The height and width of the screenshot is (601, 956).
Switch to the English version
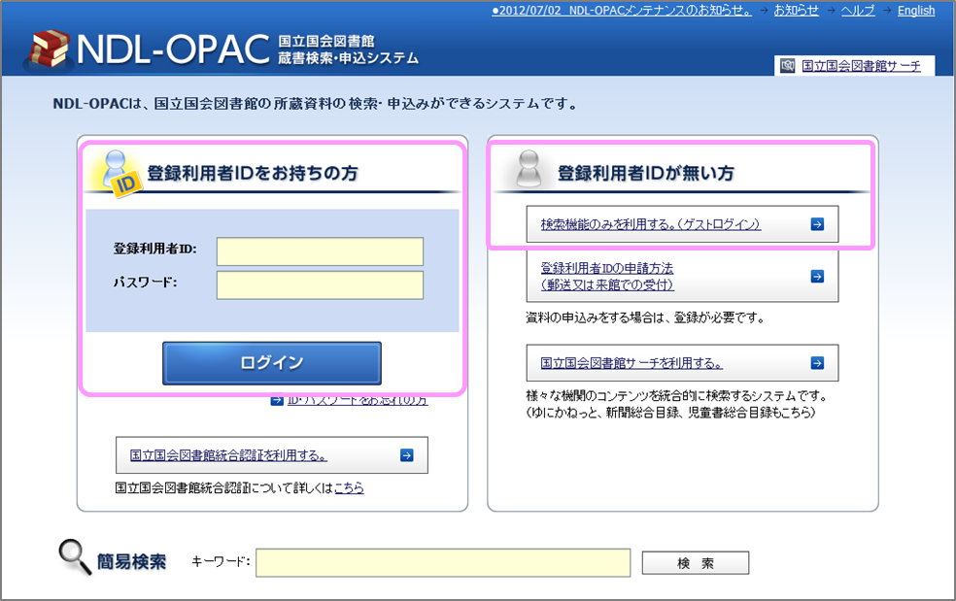click(x=916, y=11)
